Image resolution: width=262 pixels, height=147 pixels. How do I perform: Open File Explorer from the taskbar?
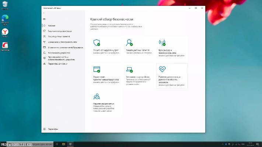click(63, 144)
